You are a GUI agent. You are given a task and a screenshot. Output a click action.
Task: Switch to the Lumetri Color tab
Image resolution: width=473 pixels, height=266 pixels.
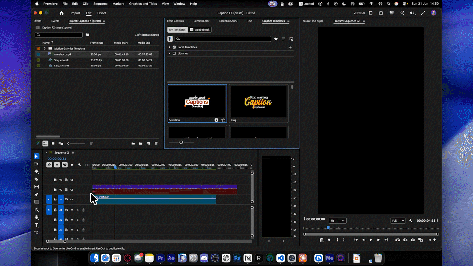coord(201,21)
